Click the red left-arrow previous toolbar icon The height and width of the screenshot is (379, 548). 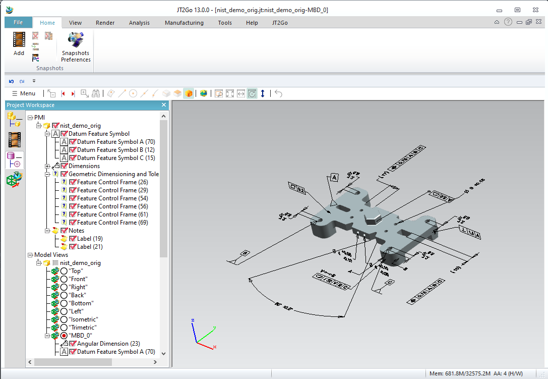pyautogui.click(x=63, y=93)
